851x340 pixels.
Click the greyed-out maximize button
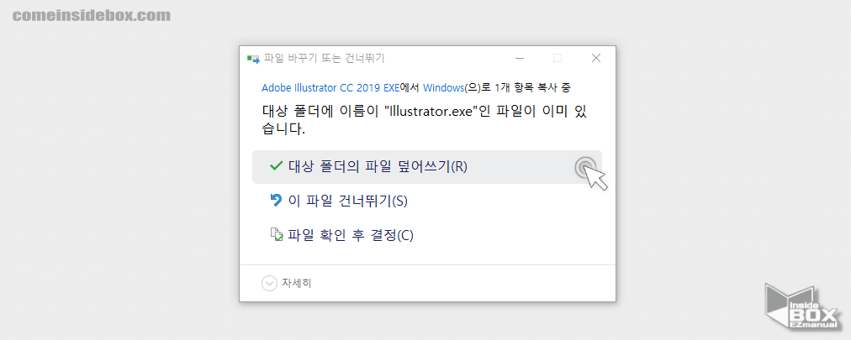(558, 59)
